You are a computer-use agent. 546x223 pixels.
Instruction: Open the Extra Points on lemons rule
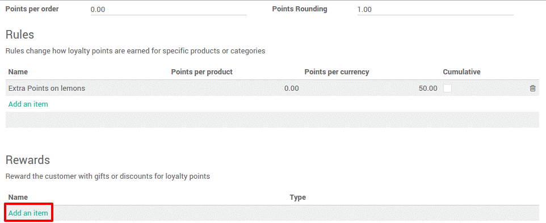tap(47, 89)
